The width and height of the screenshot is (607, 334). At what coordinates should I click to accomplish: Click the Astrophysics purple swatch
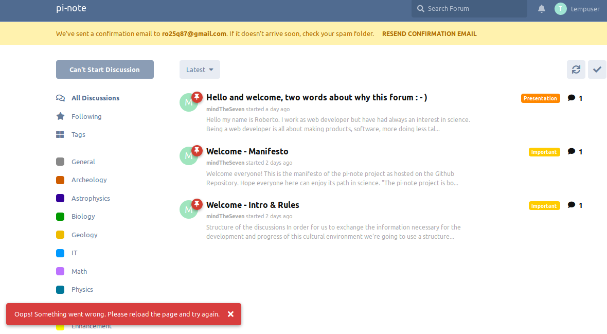click(60, 198)
